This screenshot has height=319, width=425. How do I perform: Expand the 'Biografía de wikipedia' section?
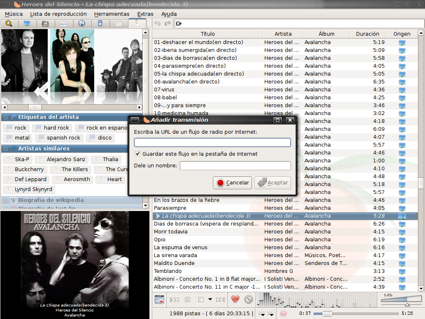pos(5,200)
